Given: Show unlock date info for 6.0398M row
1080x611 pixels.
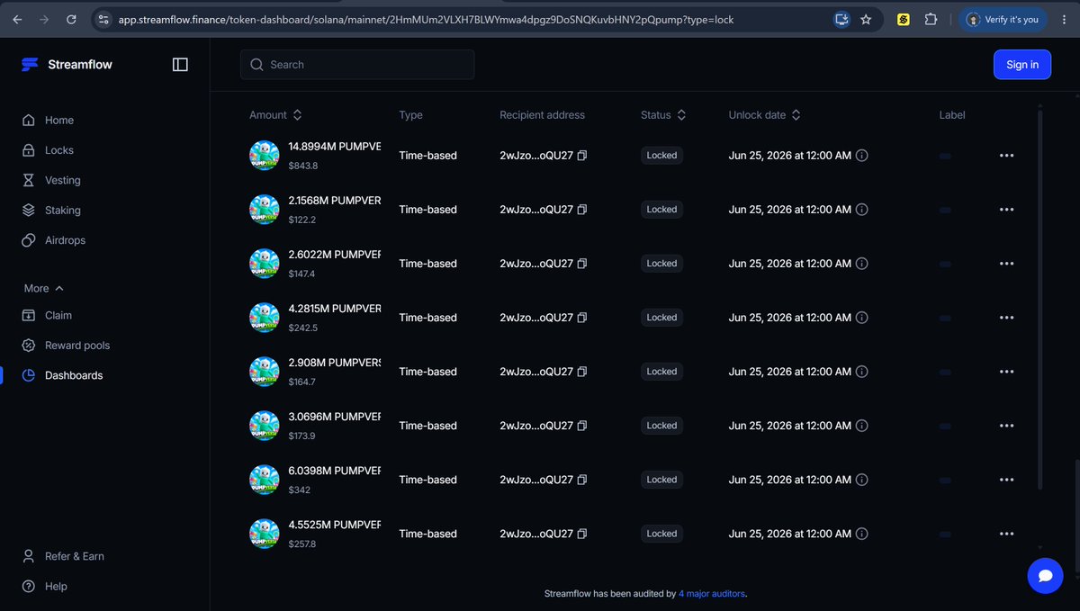Looking at the screenshot, I should pos(861,480).
